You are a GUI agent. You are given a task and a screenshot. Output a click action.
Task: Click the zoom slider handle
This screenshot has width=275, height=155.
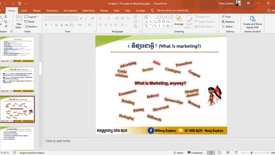tap(251, 153)
